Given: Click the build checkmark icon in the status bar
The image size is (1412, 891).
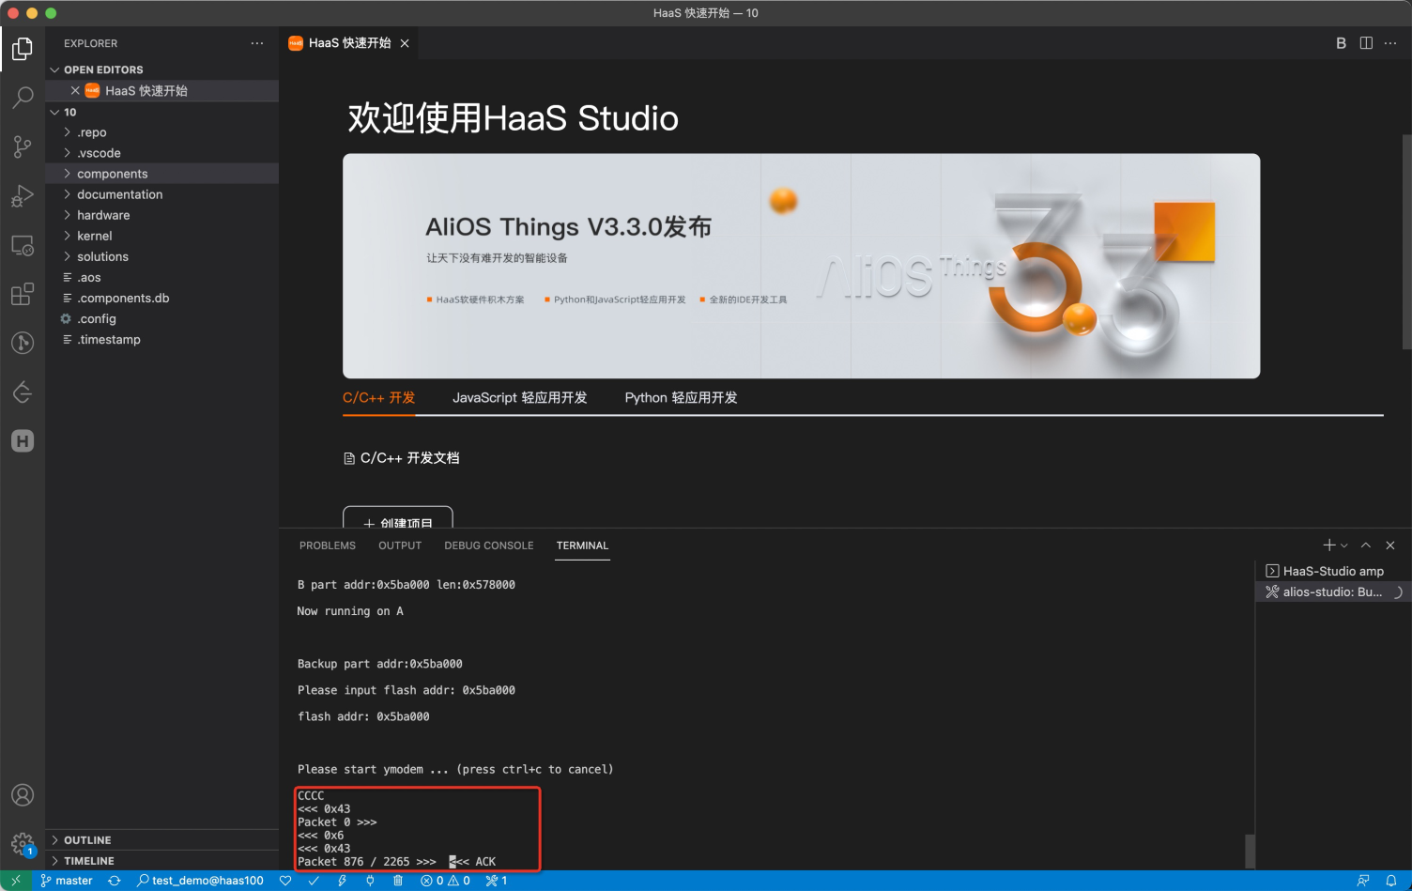Looking at the screenshot, I should point(314,881).
